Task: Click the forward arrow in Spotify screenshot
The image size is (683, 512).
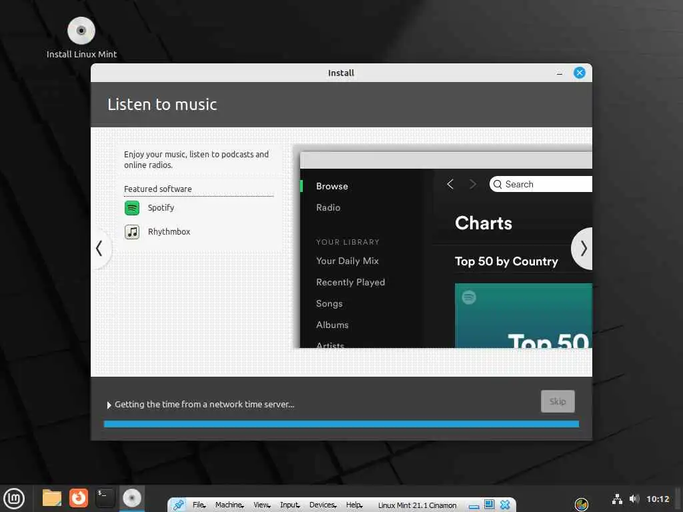Action: point(473,184)
